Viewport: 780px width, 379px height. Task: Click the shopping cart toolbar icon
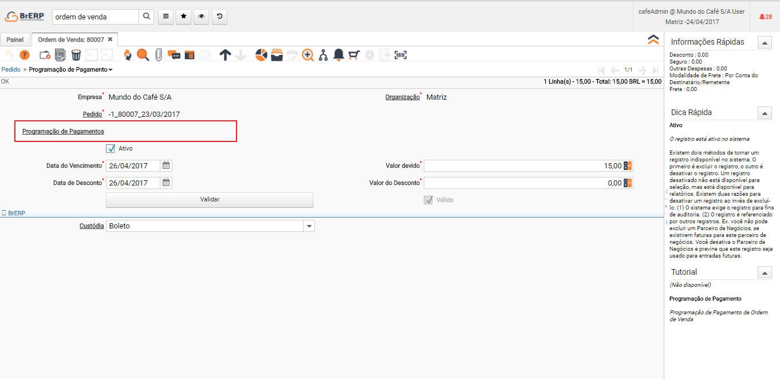[x=354, y=55]
